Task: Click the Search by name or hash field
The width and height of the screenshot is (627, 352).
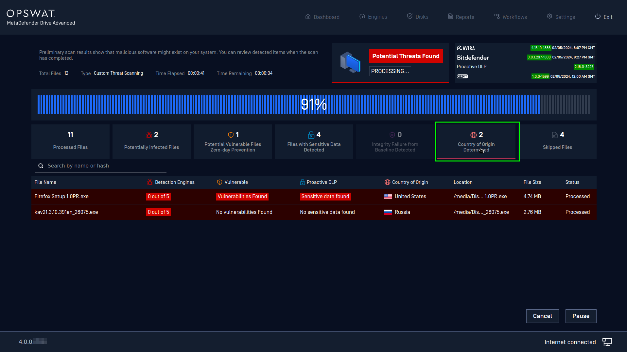Action: point(100,166)
